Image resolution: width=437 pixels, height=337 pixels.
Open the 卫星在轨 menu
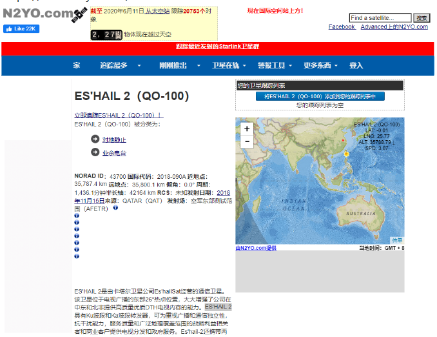226,65
